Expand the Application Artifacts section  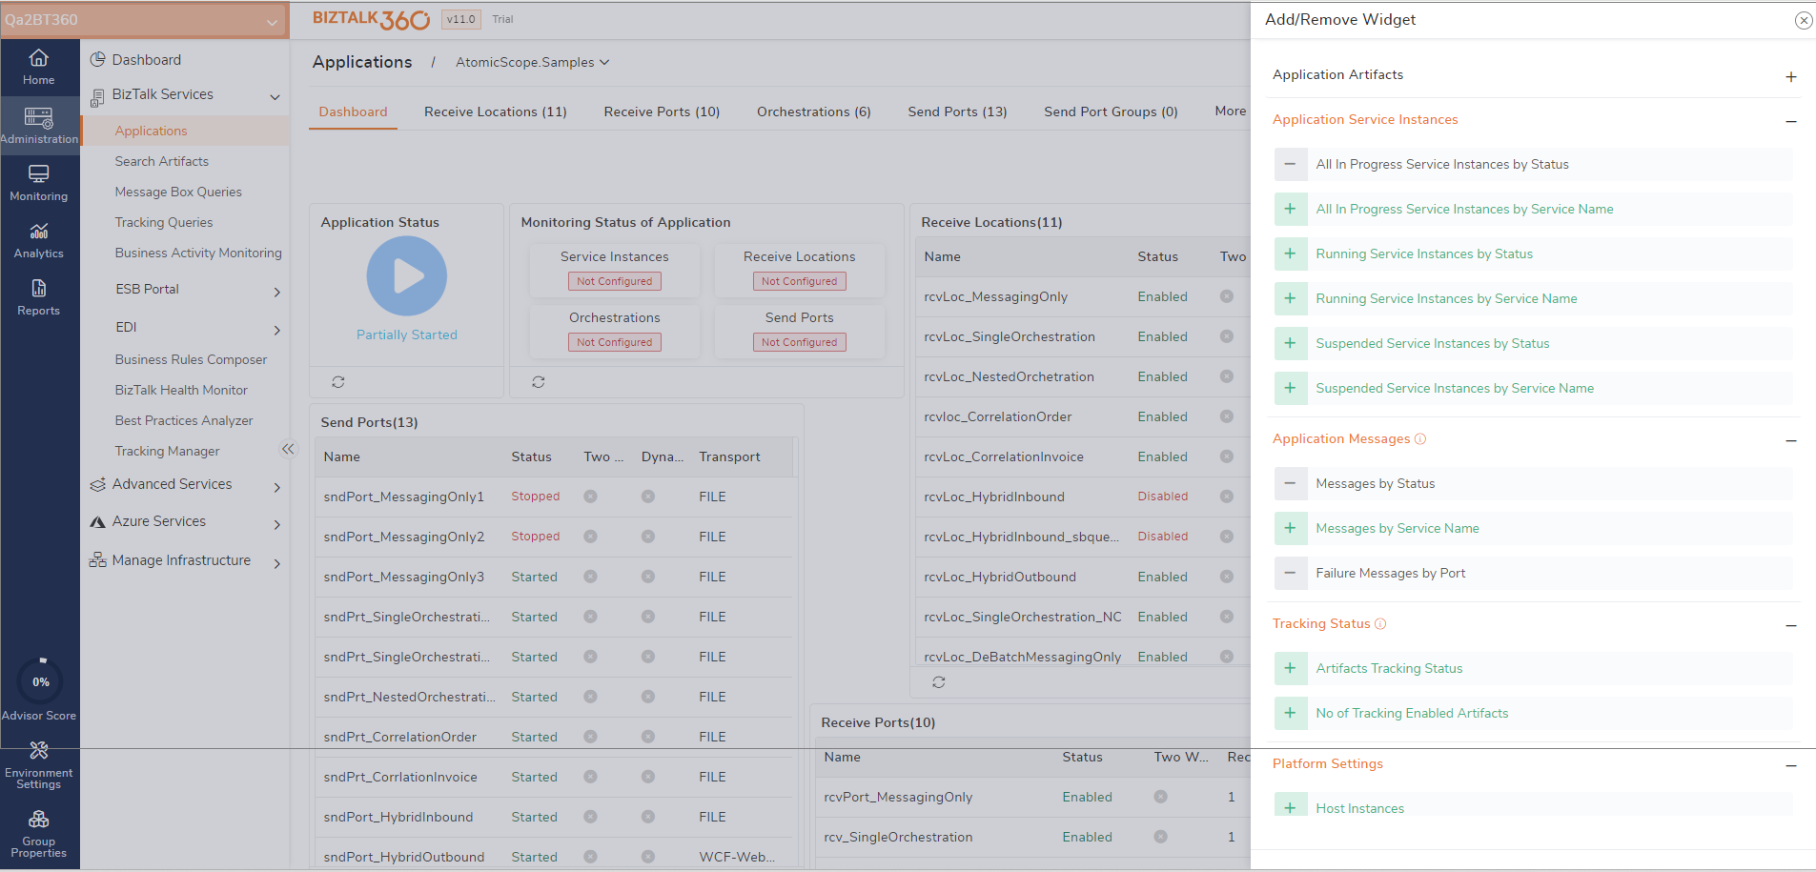1791,77
